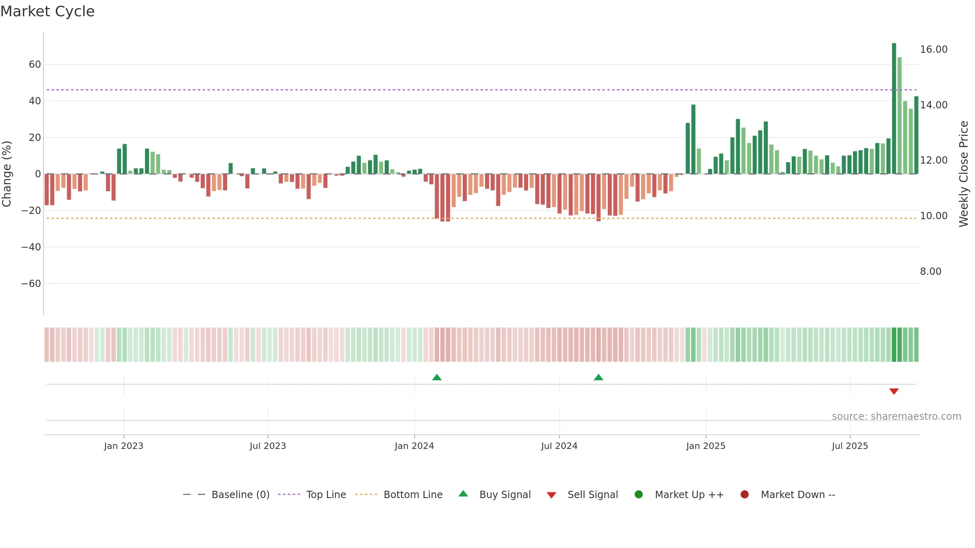
Task: Click the orange dotted Bottom Line sample in legend
Action: pos(366,494)
